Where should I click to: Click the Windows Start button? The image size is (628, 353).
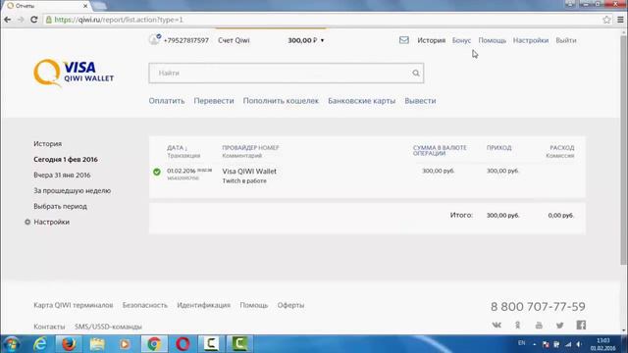[12, 344]
